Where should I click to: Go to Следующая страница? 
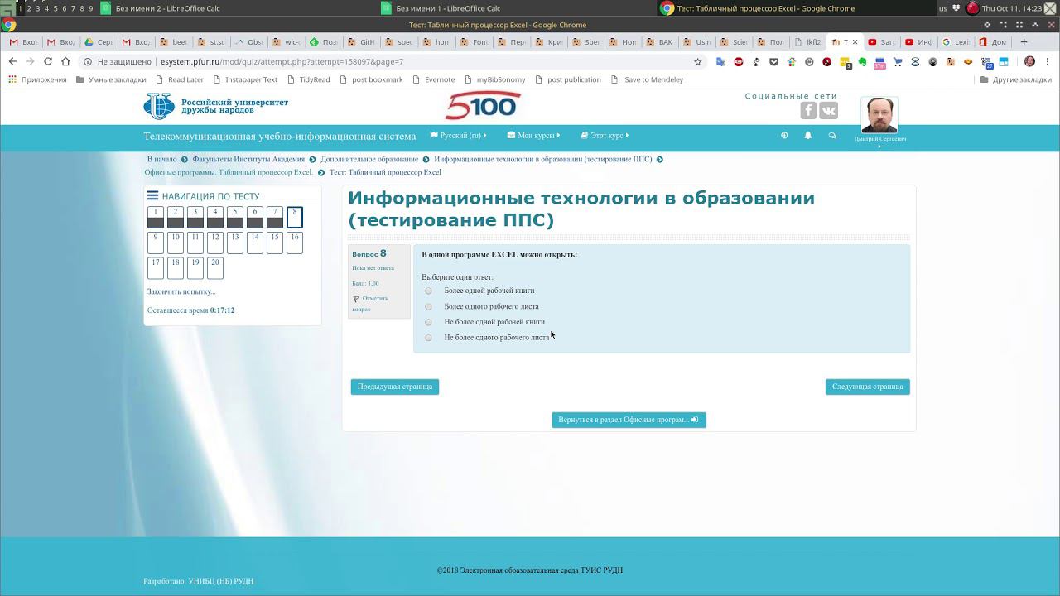(x=867, y=387)
